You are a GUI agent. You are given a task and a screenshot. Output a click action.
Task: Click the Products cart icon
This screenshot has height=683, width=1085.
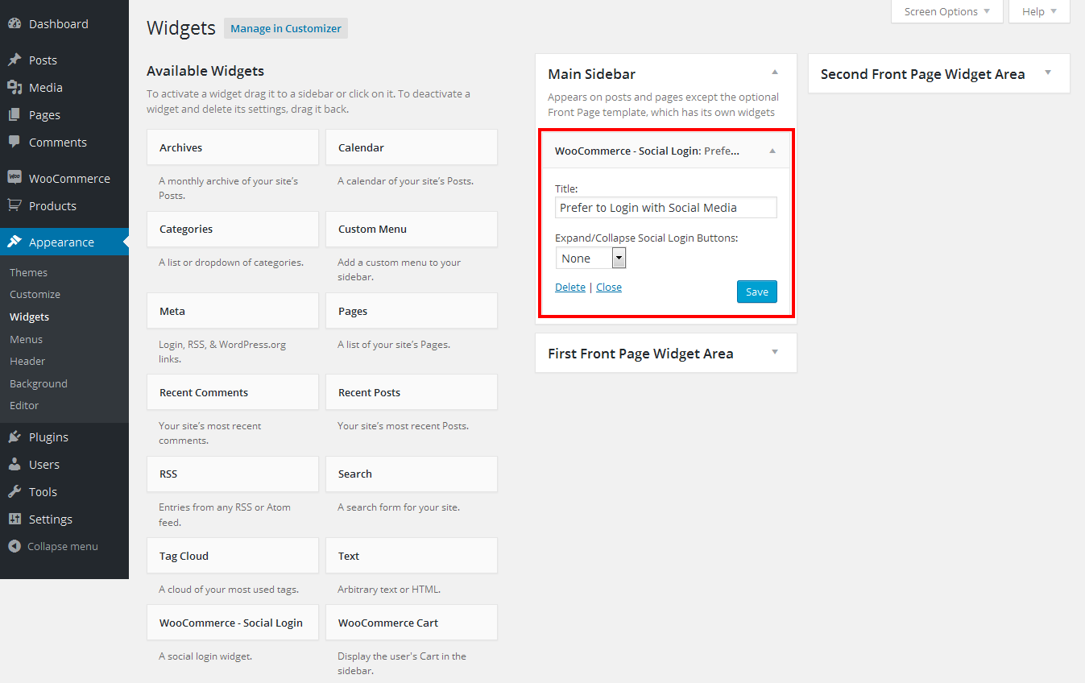[x=14, y=205]
